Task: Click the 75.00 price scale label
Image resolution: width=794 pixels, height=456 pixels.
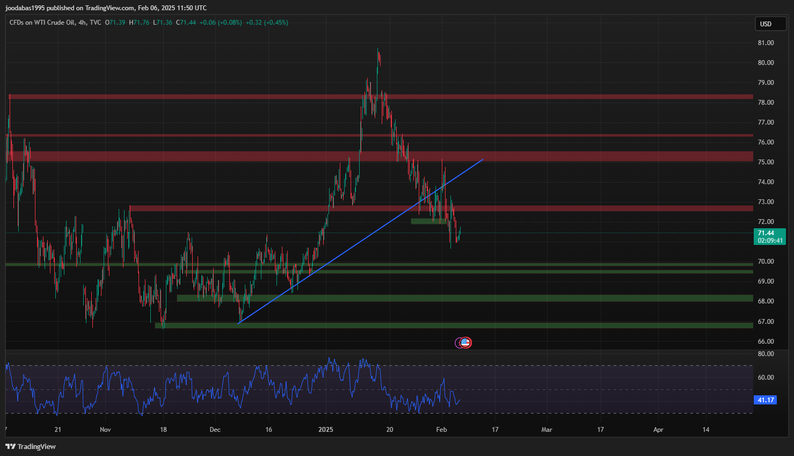Action: coord(766,162)
